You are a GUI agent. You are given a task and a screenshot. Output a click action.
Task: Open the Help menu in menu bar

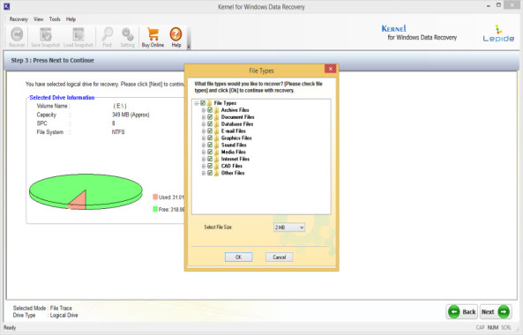(x=71, y=19)
